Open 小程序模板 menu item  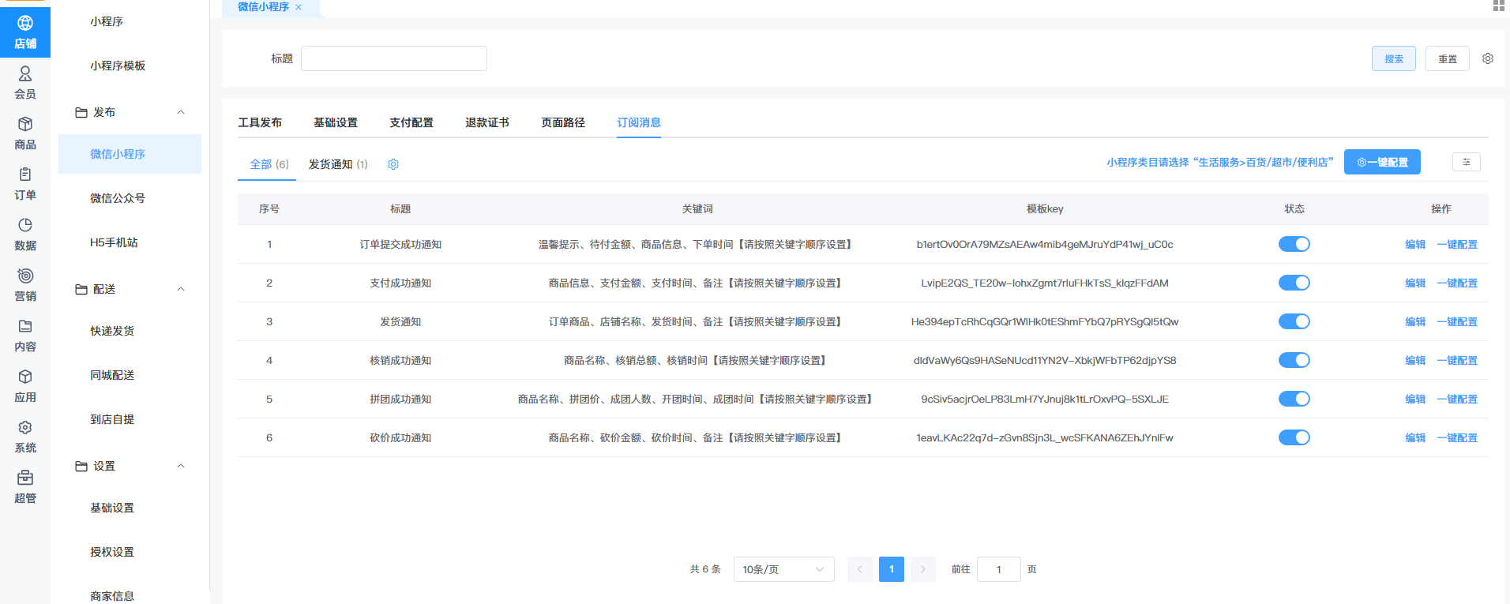click(118, 66)
